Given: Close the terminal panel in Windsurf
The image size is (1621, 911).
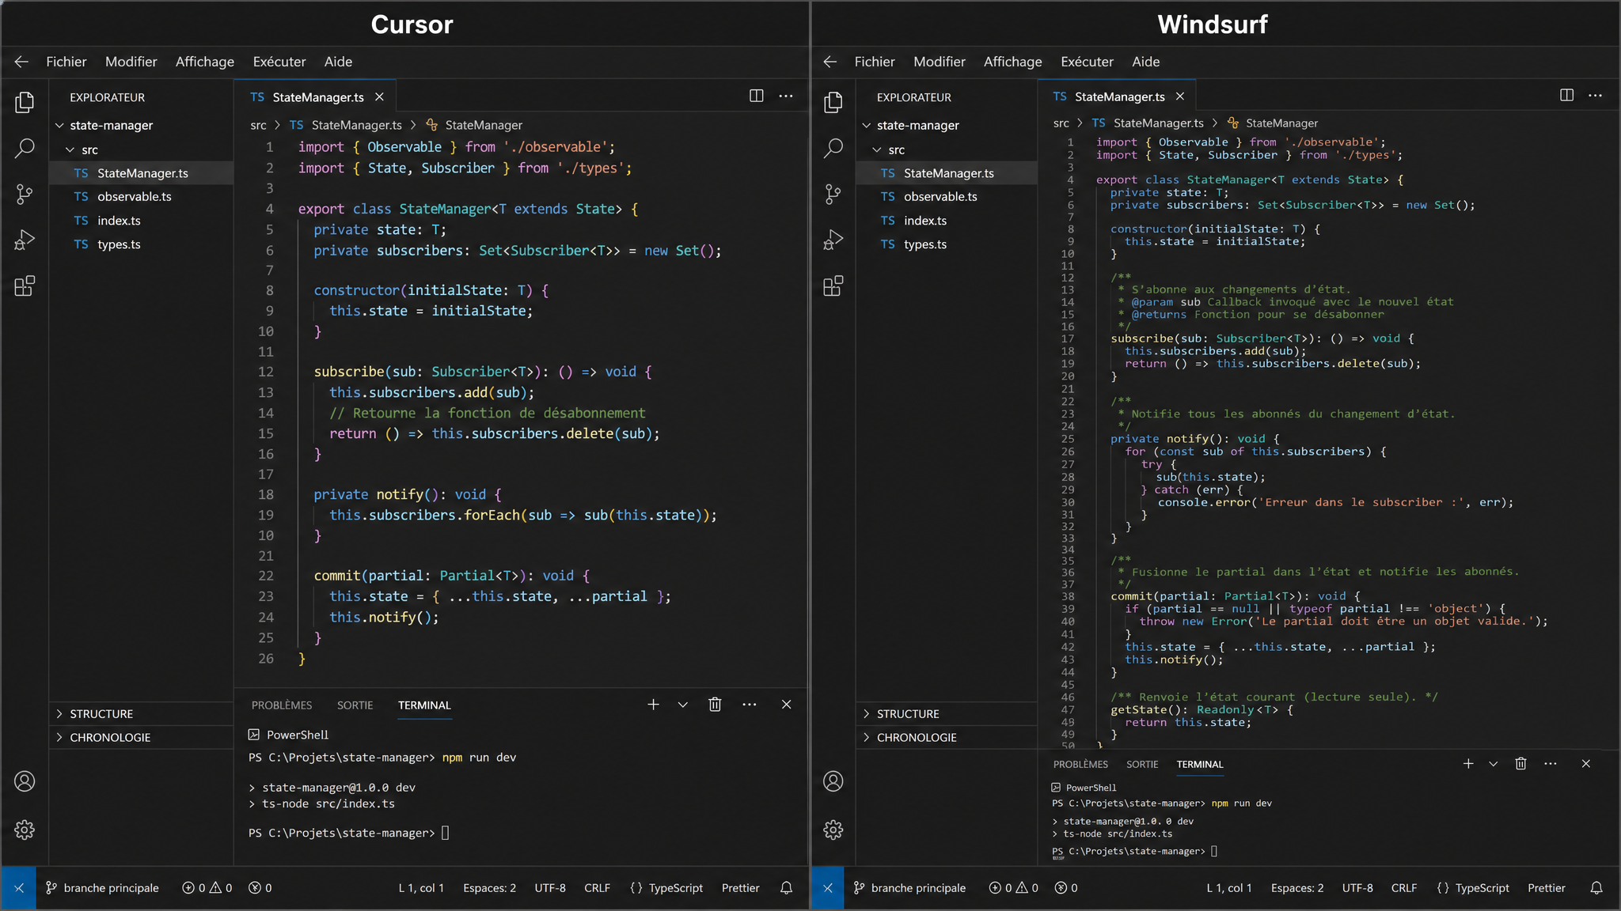Looking at the screenshot, I should click(1585, 763).
